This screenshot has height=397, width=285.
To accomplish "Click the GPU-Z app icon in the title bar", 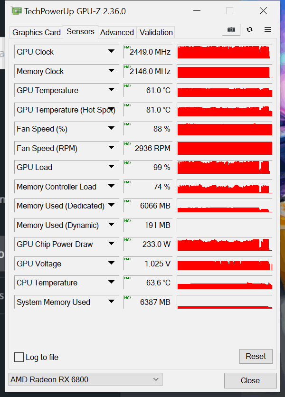I will pyautogui.click(x=17, y=11).
